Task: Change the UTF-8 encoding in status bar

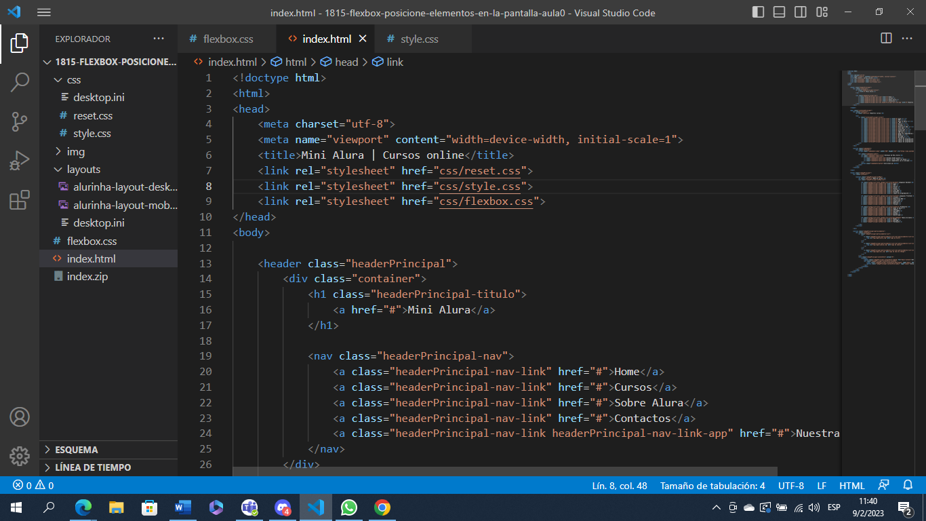Action: coord(791,486)
